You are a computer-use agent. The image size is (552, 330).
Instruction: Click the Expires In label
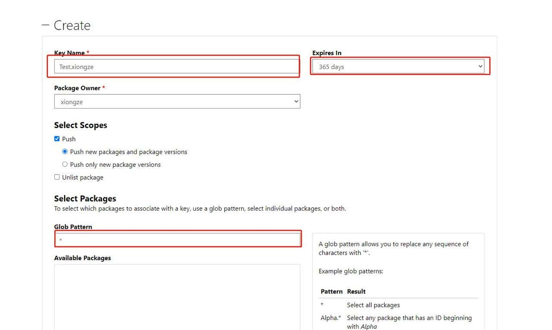click(x=326, y=53)
